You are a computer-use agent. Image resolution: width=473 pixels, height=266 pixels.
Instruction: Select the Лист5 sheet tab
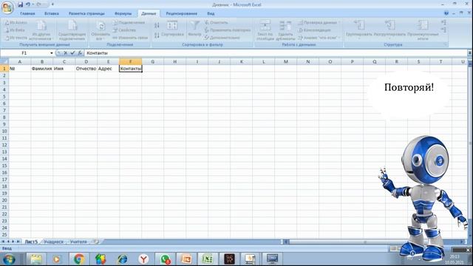tap(31, 242)
